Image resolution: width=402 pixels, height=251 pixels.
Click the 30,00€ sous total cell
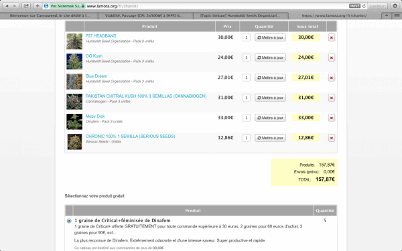point(306,37)
